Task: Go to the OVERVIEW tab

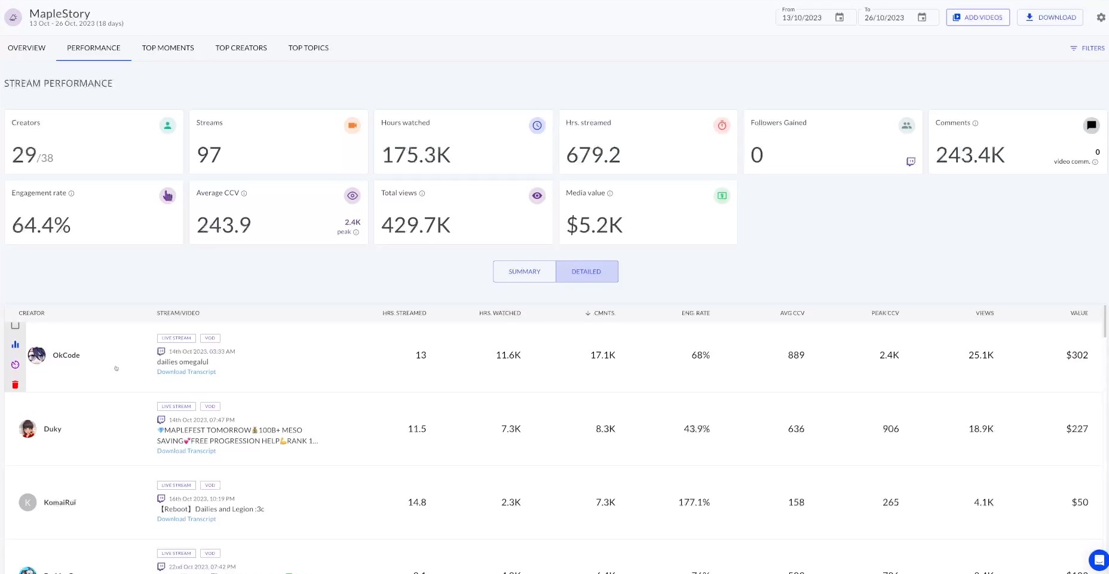Action: click(27, 48)
